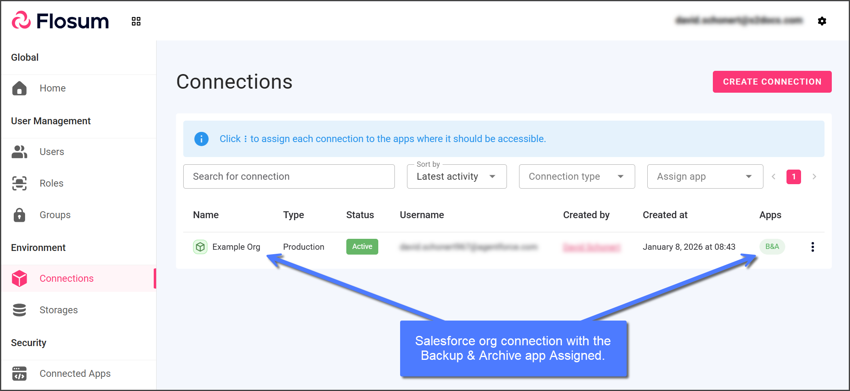Open the app switcher grid icon
This screenshot has height=391, width=850.
tap(136, 21)
